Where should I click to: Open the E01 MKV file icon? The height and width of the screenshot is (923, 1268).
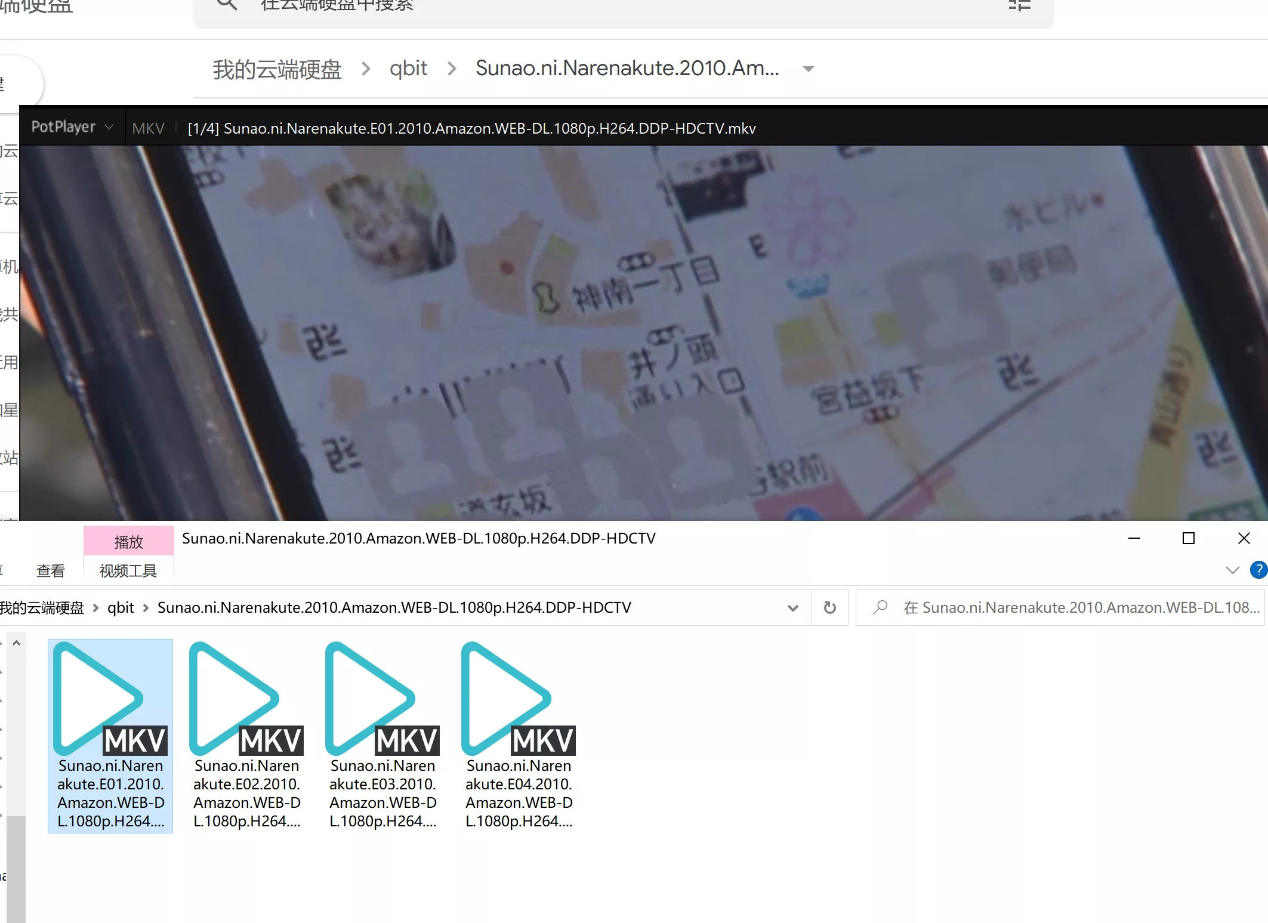110,698
